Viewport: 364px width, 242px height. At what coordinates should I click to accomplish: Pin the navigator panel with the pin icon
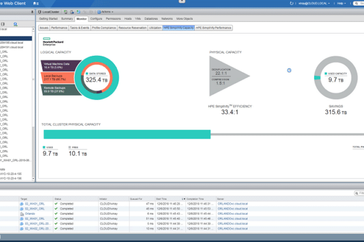[32, 12]
